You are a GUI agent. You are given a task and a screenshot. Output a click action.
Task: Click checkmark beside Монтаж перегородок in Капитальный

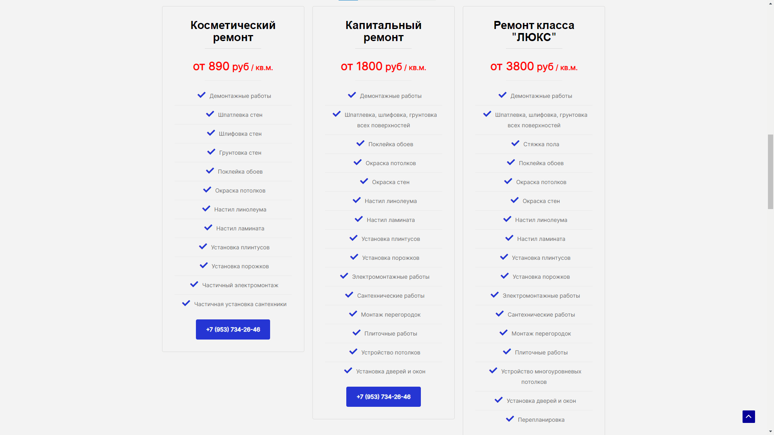click(x=353, y=314)
